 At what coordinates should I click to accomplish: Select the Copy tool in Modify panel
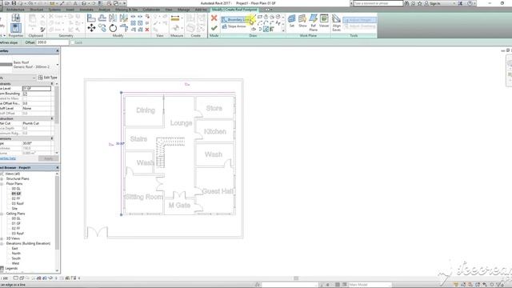coord(102,28)
